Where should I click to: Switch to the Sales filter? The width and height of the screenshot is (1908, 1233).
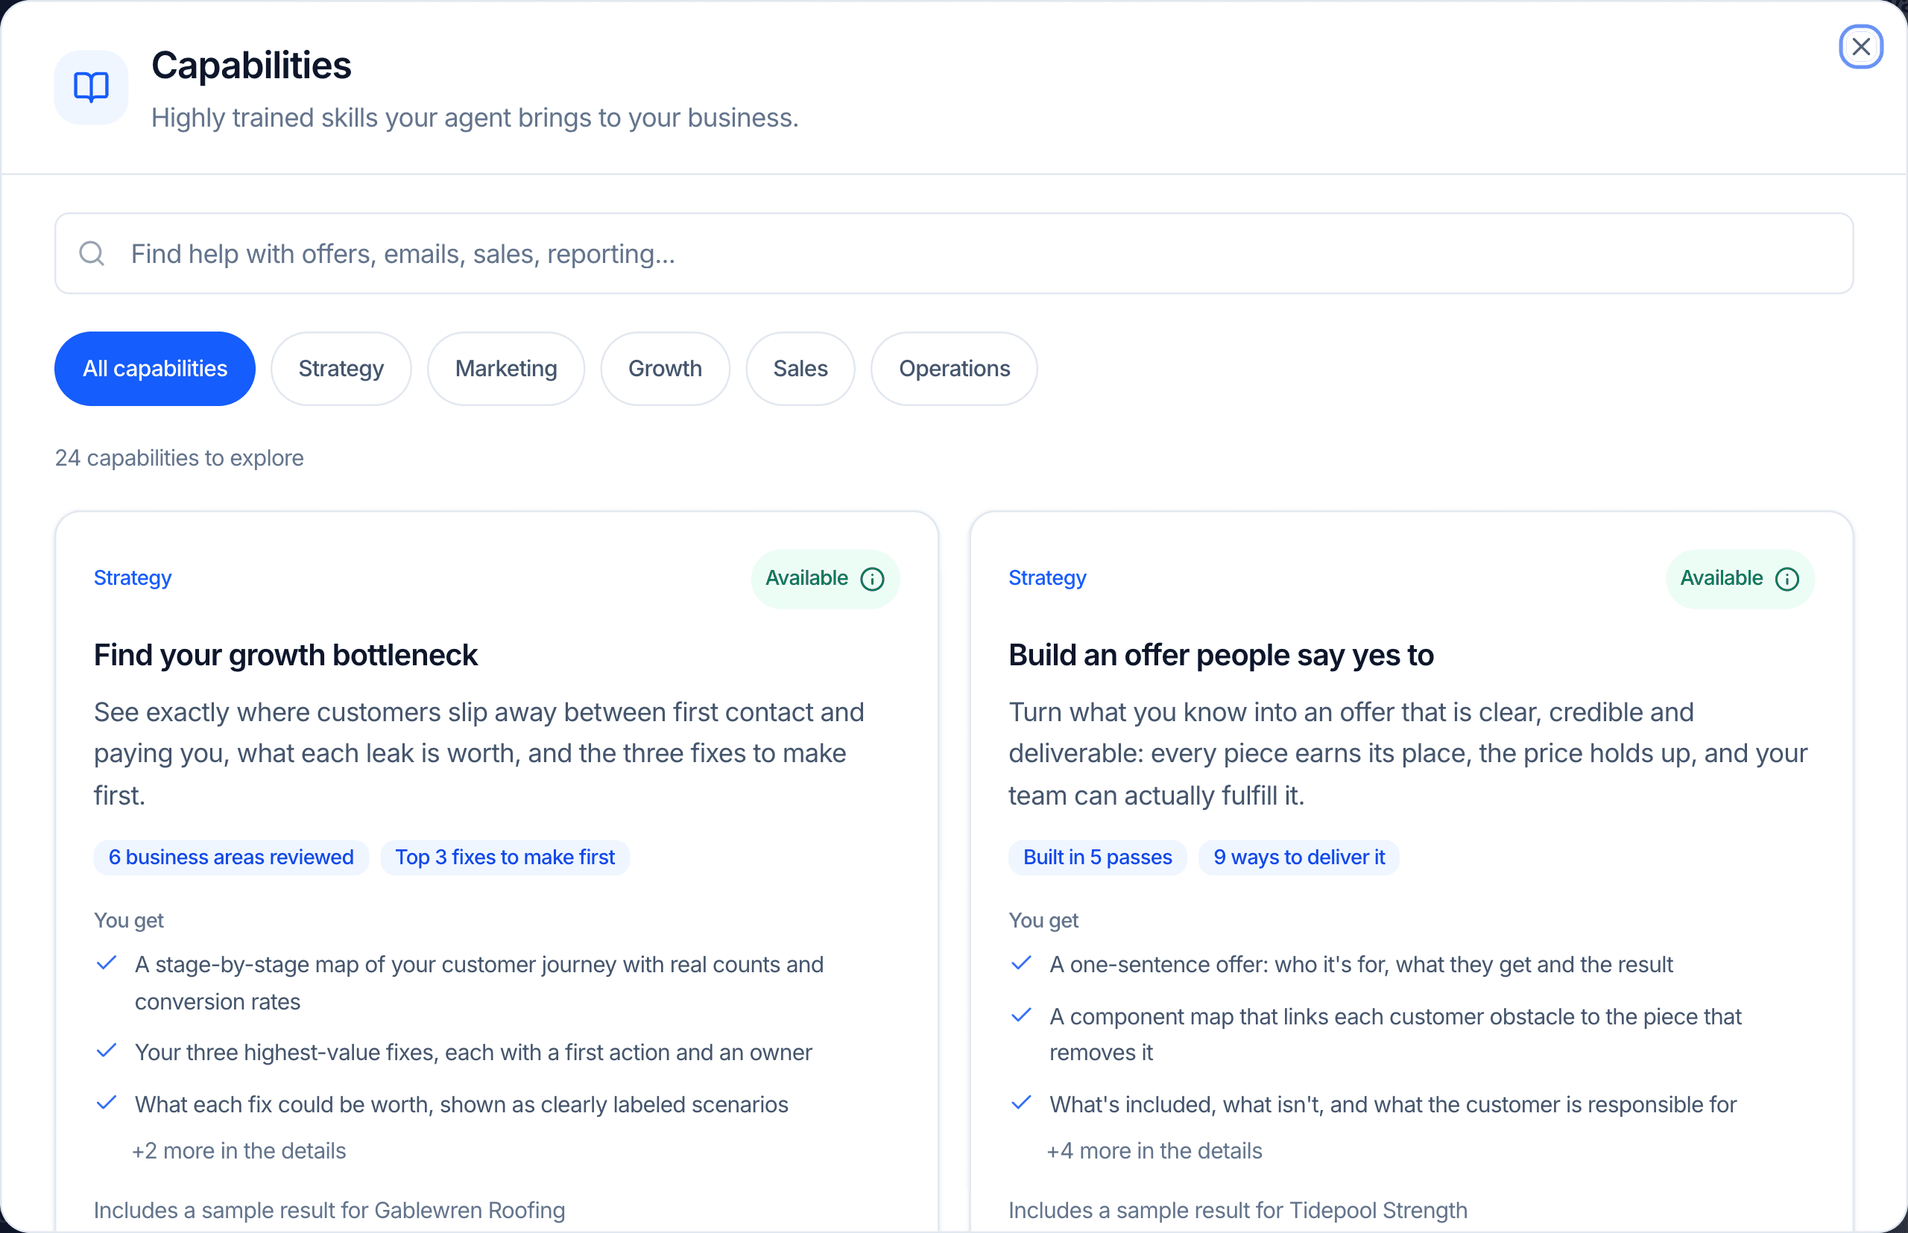tap(800, 368)
